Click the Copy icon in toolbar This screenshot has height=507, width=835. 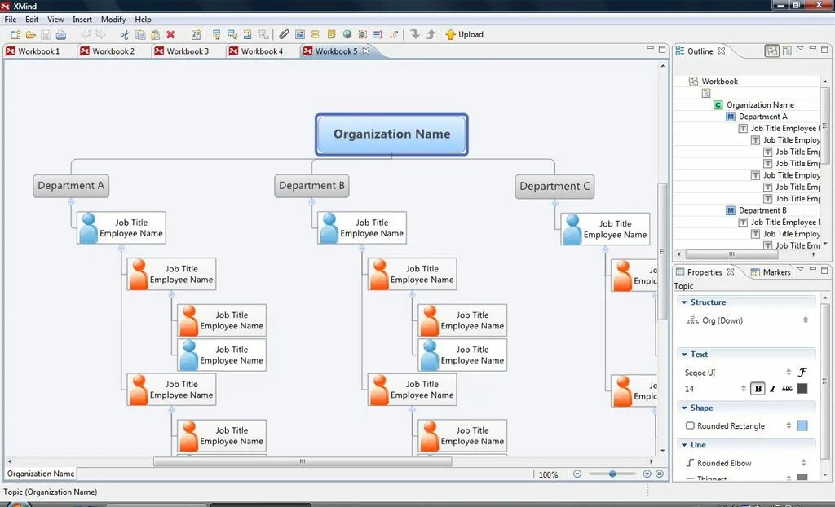coord(140,34)
